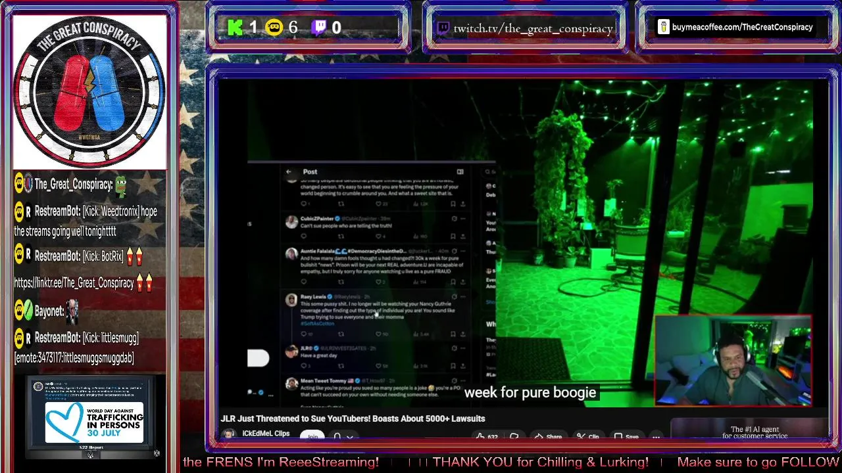
Task: Click Weedtronix chat message text
Action: (x=86, y=221)
